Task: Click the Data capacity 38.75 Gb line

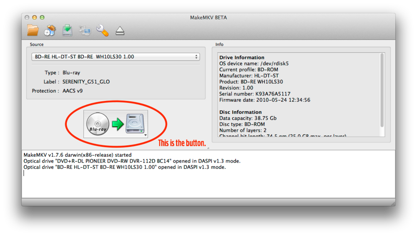Action: [x=248, y=118]
